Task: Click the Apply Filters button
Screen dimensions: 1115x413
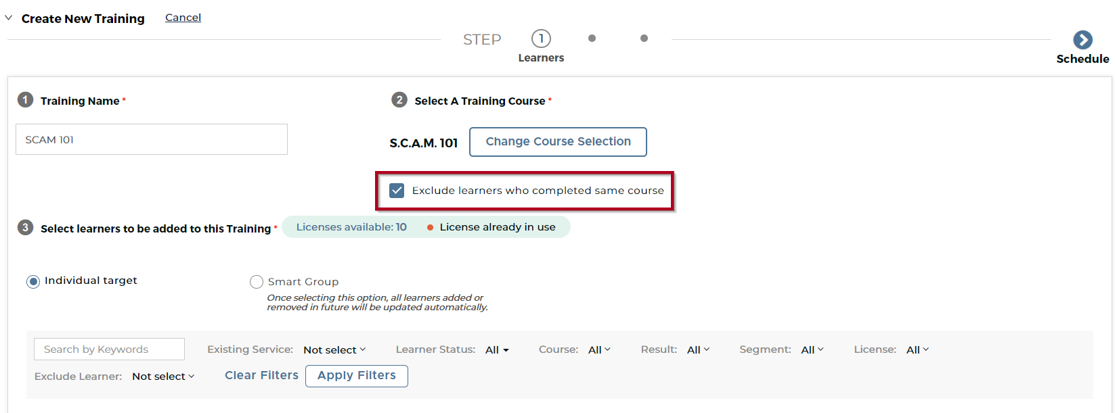Action: pos(357,376)
